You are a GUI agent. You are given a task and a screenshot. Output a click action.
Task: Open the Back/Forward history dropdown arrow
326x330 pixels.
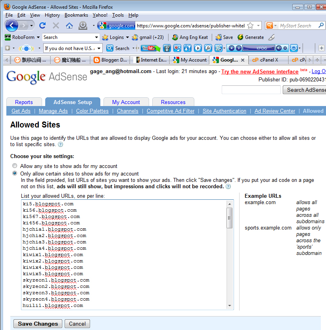pos(31,26)
